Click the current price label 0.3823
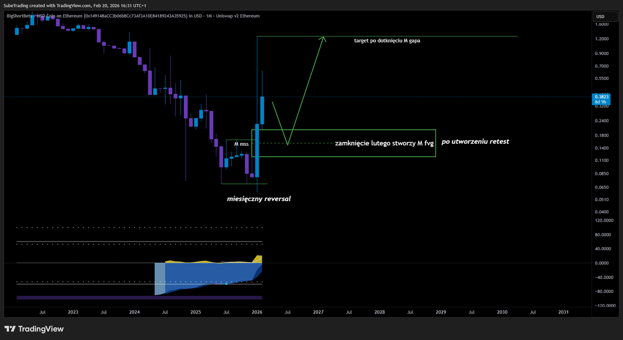The image size is (623, 340). coord(602,97)
